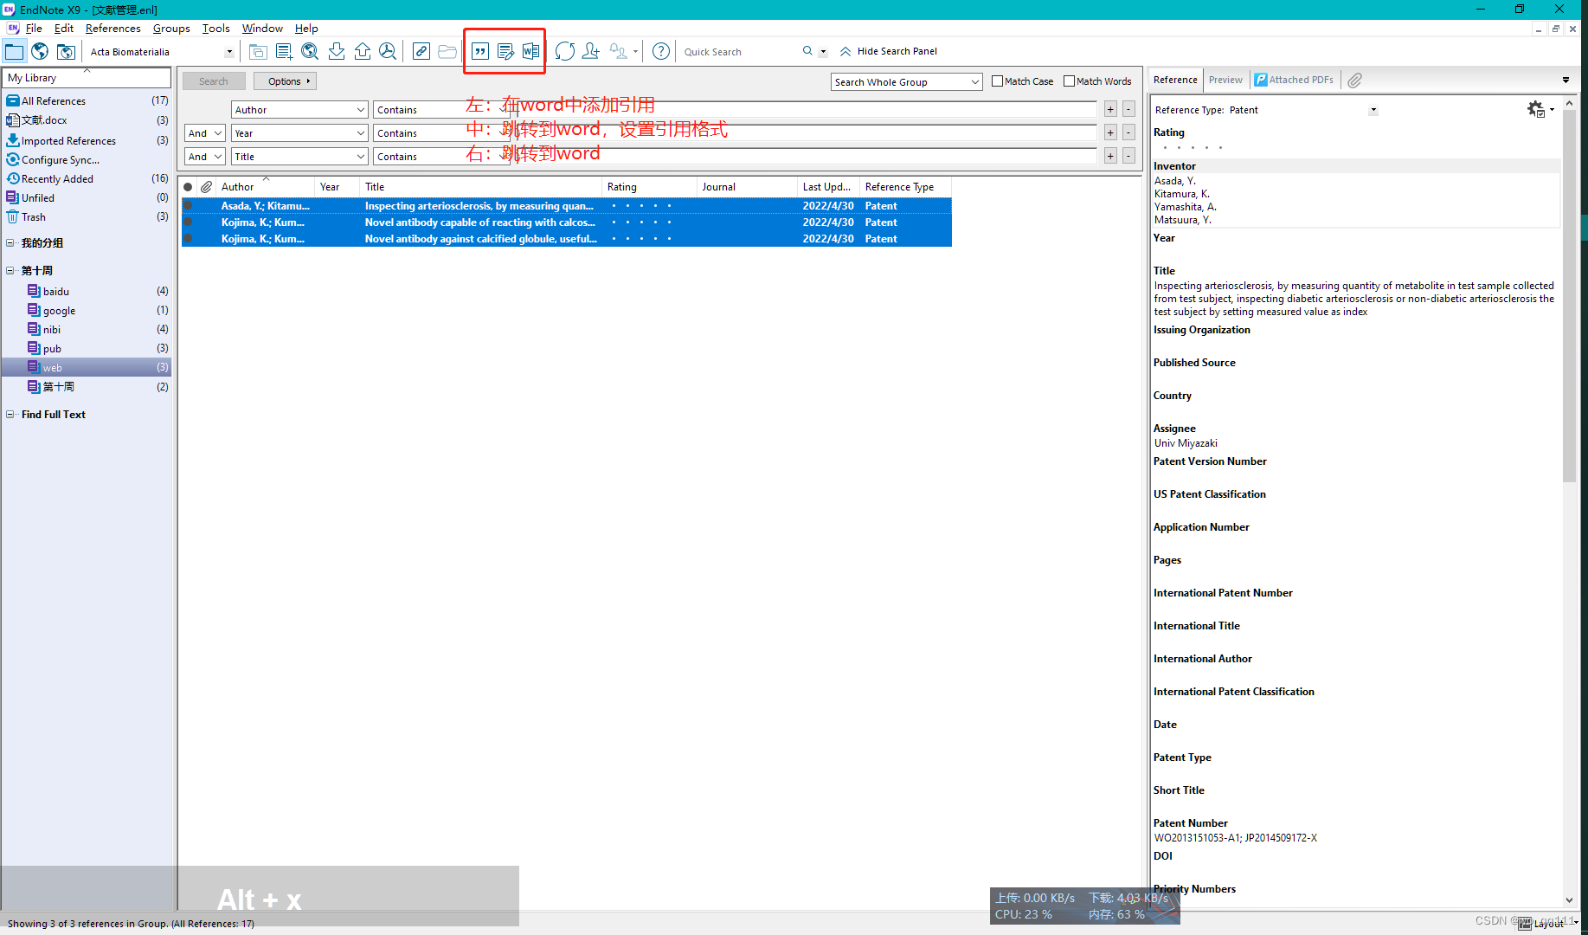1588x935 pixels.
Task: Click the reference panel gear settings icon
Action: click(x=1536, y=109)
